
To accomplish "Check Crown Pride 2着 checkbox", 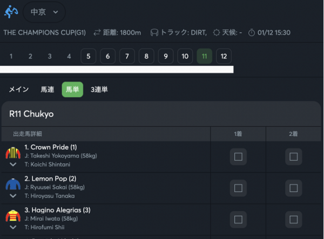I will [x=294, y=156].
